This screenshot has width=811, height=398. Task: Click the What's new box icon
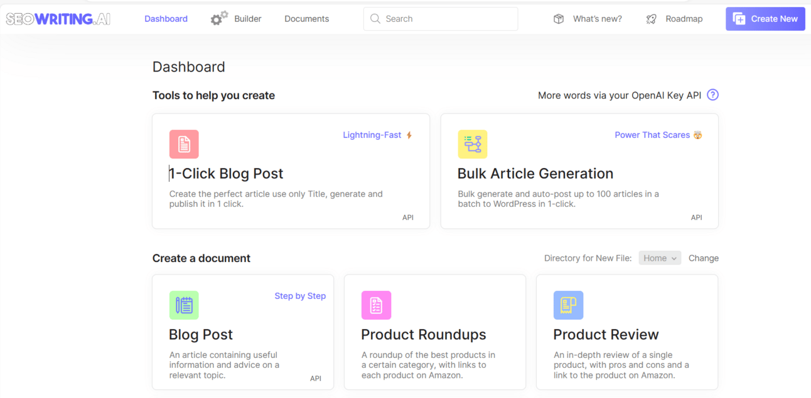pos(559,19)
